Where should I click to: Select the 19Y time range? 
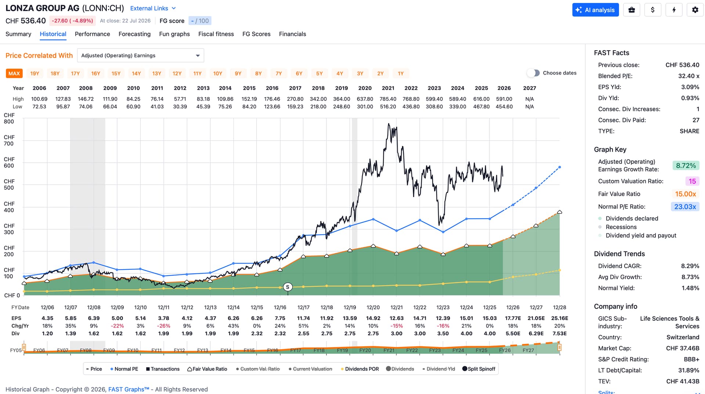point(35,74)
